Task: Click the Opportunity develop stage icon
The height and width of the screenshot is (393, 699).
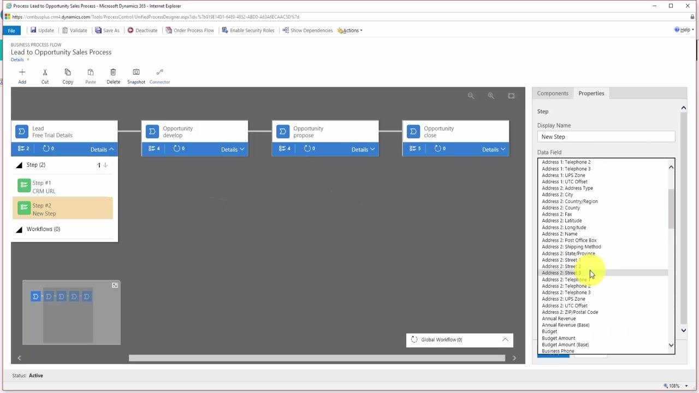Action: pos(152,132)
